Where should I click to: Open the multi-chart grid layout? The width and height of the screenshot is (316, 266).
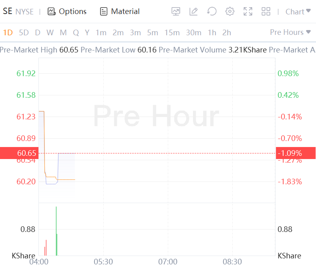tap(266, 12)
